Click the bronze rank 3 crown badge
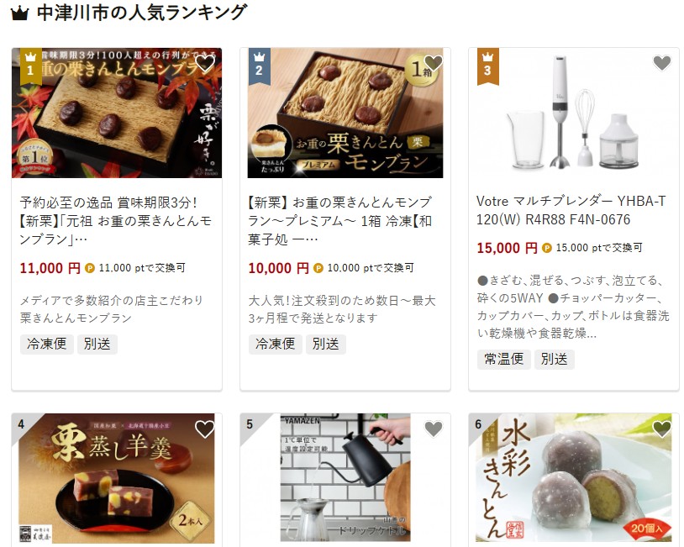This screenshot has height=547, width=684. point(487,66)
